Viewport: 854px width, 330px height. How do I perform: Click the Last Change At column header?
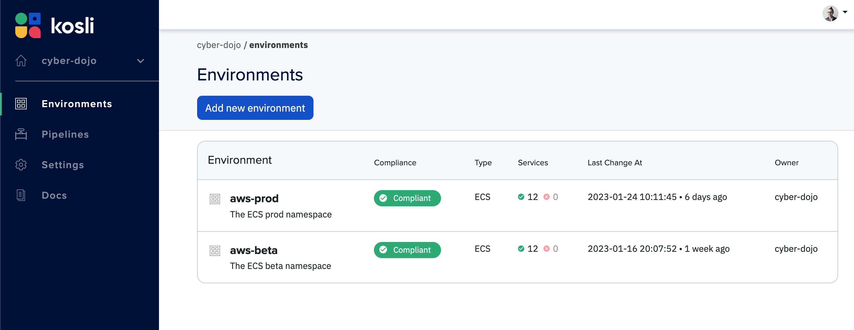tap(615, 163)
